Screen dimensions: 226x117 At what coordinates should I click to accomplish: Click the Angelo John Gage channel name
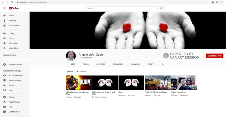[91, 55]
